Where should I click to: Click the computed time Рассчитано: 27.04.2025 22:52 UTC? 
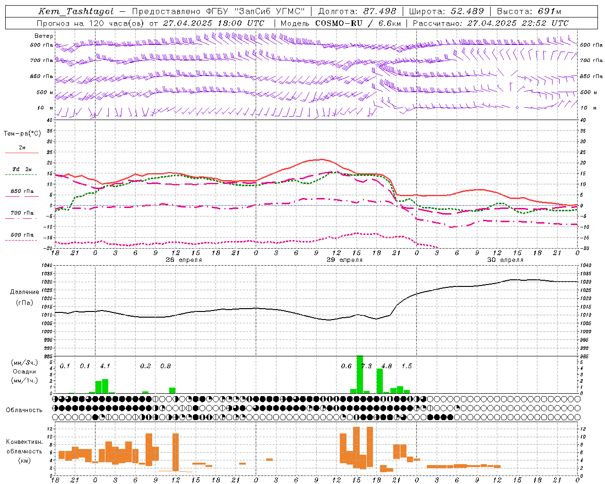pyautogui.click(x=491, y=23)
